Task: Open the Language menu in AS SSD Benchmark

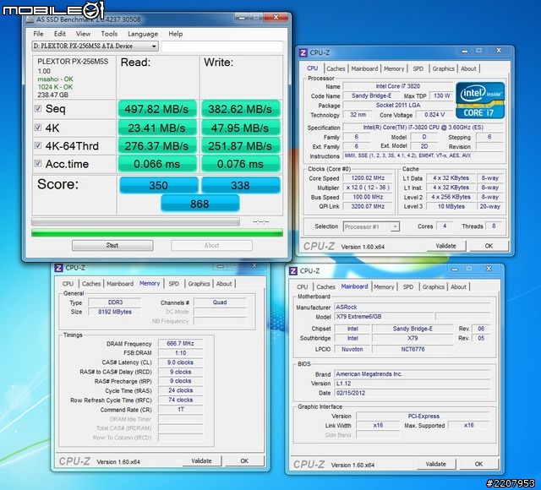Action: (x=143, y=34)
